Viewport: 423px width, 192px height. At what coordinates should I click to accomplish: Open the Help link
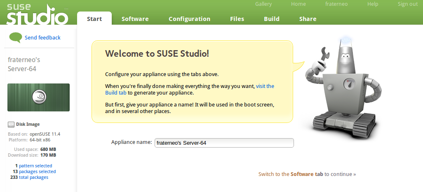point(373,4)
